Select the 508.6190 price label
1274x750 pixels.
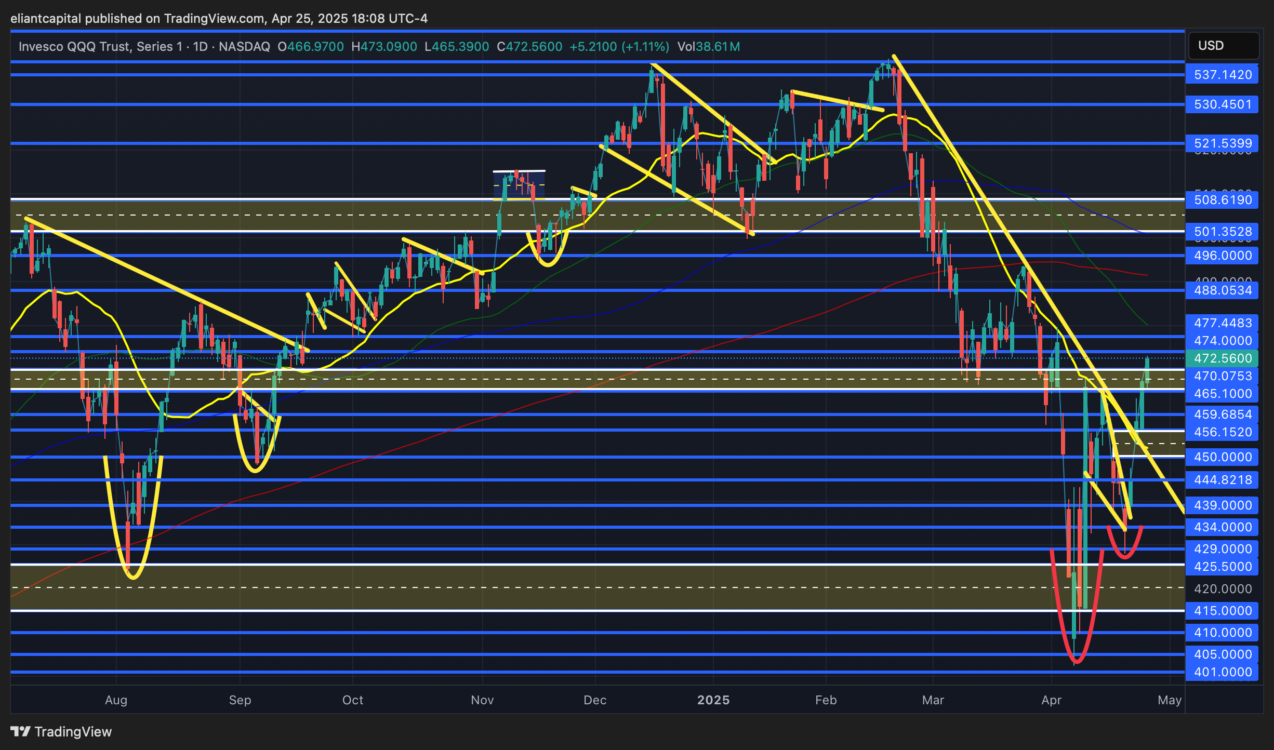coord(1222,200)
